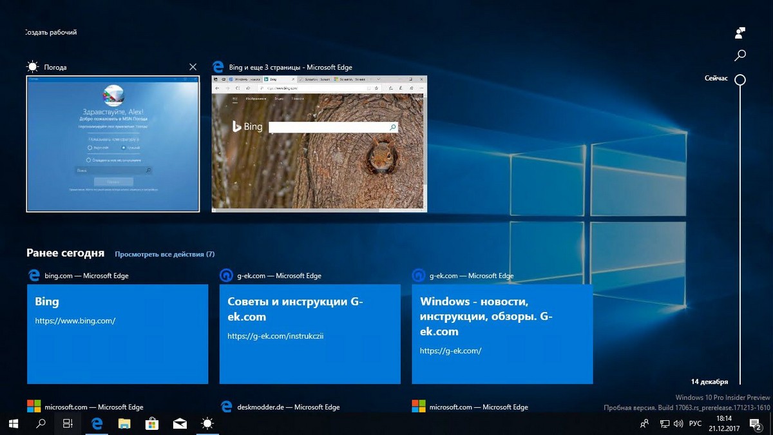Open Microsoft Store from taskbar
Viewport: 773px width, 435px height.
[x=152, y=423]
